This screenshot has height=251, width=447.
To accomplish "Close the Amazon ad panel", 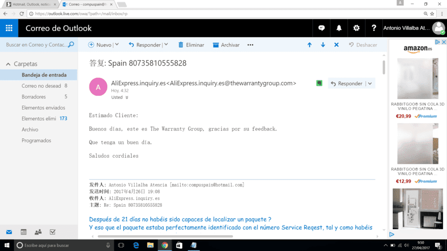I will [x=444, y=42].
